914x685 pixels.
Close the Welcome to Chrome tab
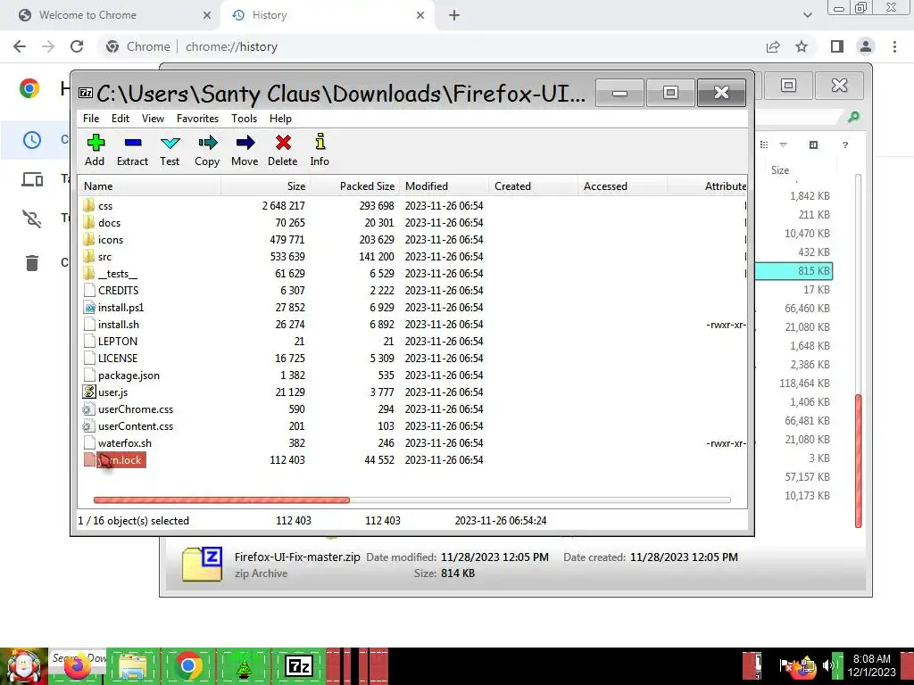pos(207,15)
